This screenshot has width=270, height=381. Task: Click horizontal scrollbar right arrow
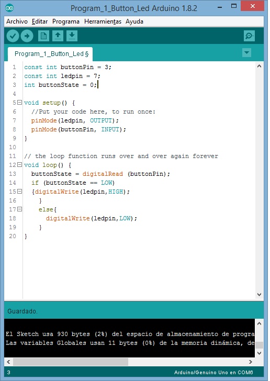pyautogui.click(x=251, y=362)
